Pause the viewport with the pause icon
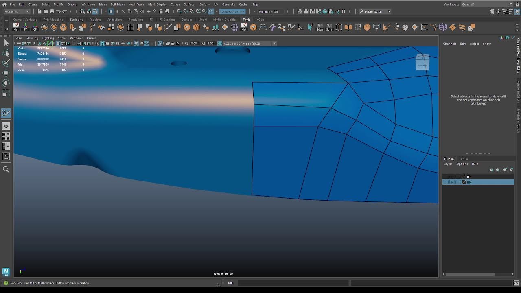 click(344, 11)
